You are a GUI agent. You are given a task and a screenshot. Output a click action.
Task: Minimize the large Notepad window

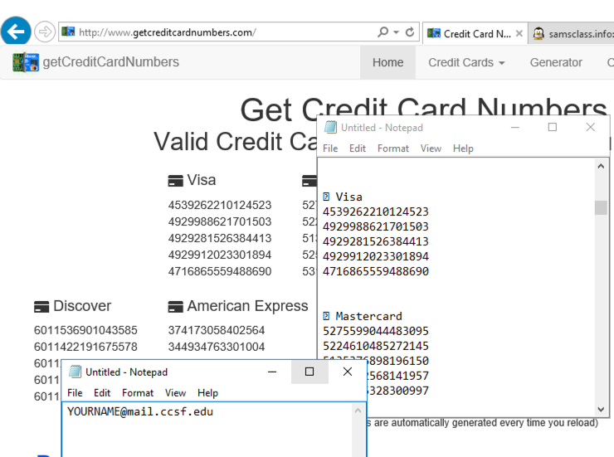pyautogui.click(x=515, y=127)
